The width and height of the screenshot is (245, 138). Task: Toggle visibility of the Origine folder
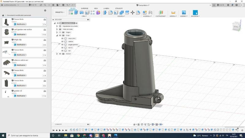click(60, 32)
